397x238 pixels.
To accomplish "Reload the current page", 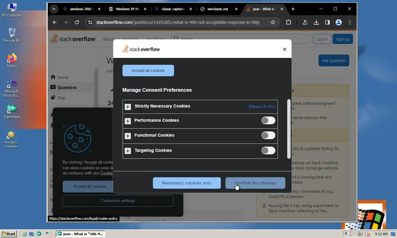I will click(x=77, y=22).
